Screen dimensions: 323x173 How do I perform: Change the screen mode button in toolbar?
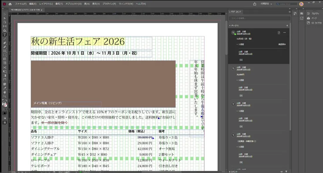[x=4, y=122]
